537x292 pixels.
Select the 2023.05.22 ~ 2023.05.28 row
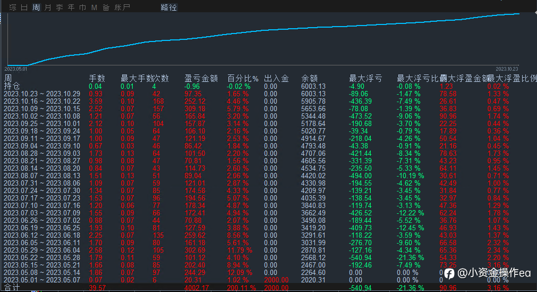coord(269,257)
